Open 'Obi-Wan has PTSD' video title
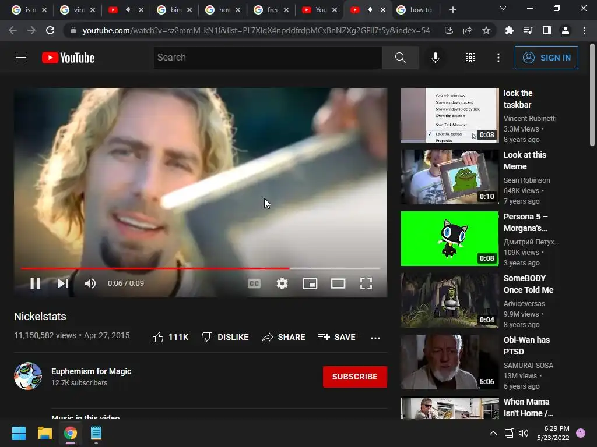Image resolution: width=597 pixels, height=447 pixels. coord(526,346)
